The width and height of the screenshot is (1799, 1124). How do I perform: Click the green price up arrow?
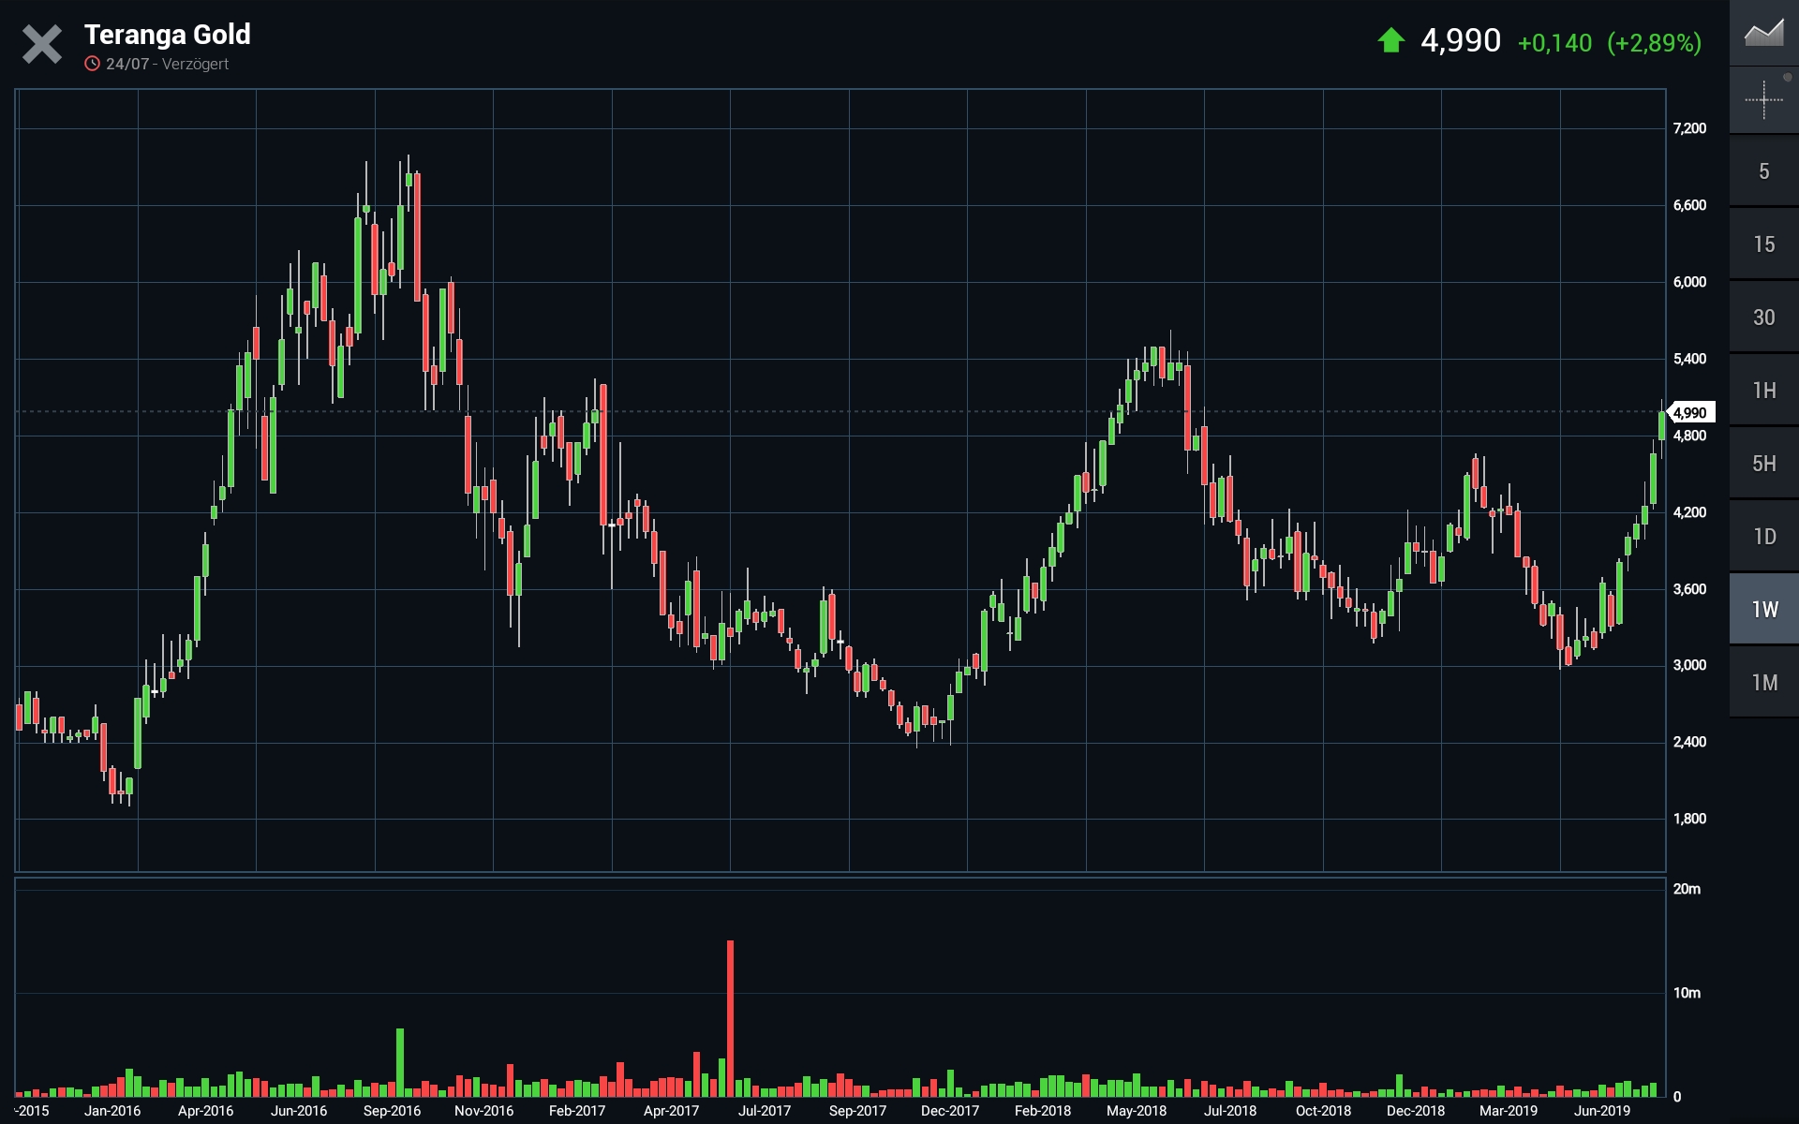1390,41
